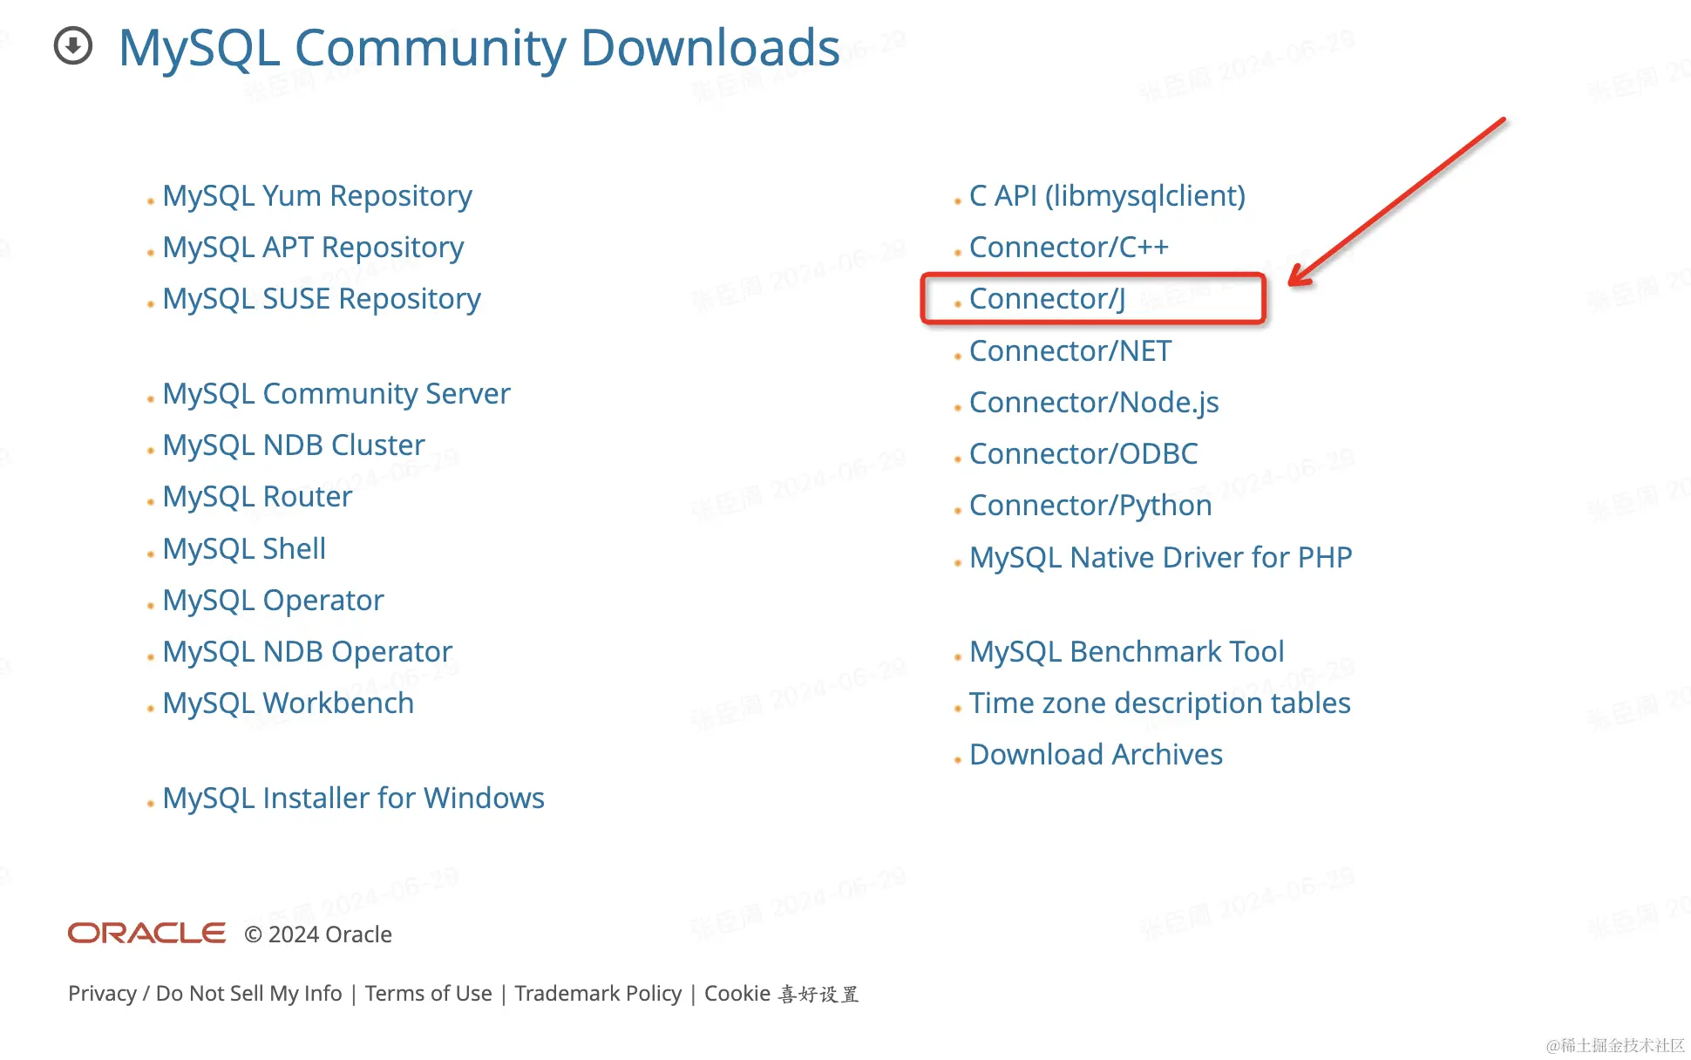Click the MySQL Community Downloads heading

(479, 48)
